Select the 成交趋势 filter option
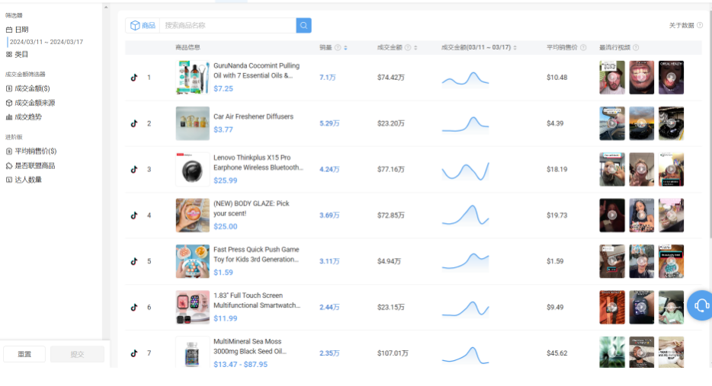 coord(28,117)
